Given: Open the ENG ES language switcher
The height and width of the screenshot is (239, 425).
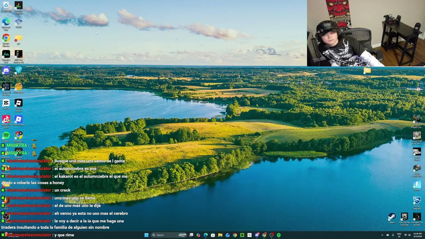Looking at the screenshot, I should 399,235.
